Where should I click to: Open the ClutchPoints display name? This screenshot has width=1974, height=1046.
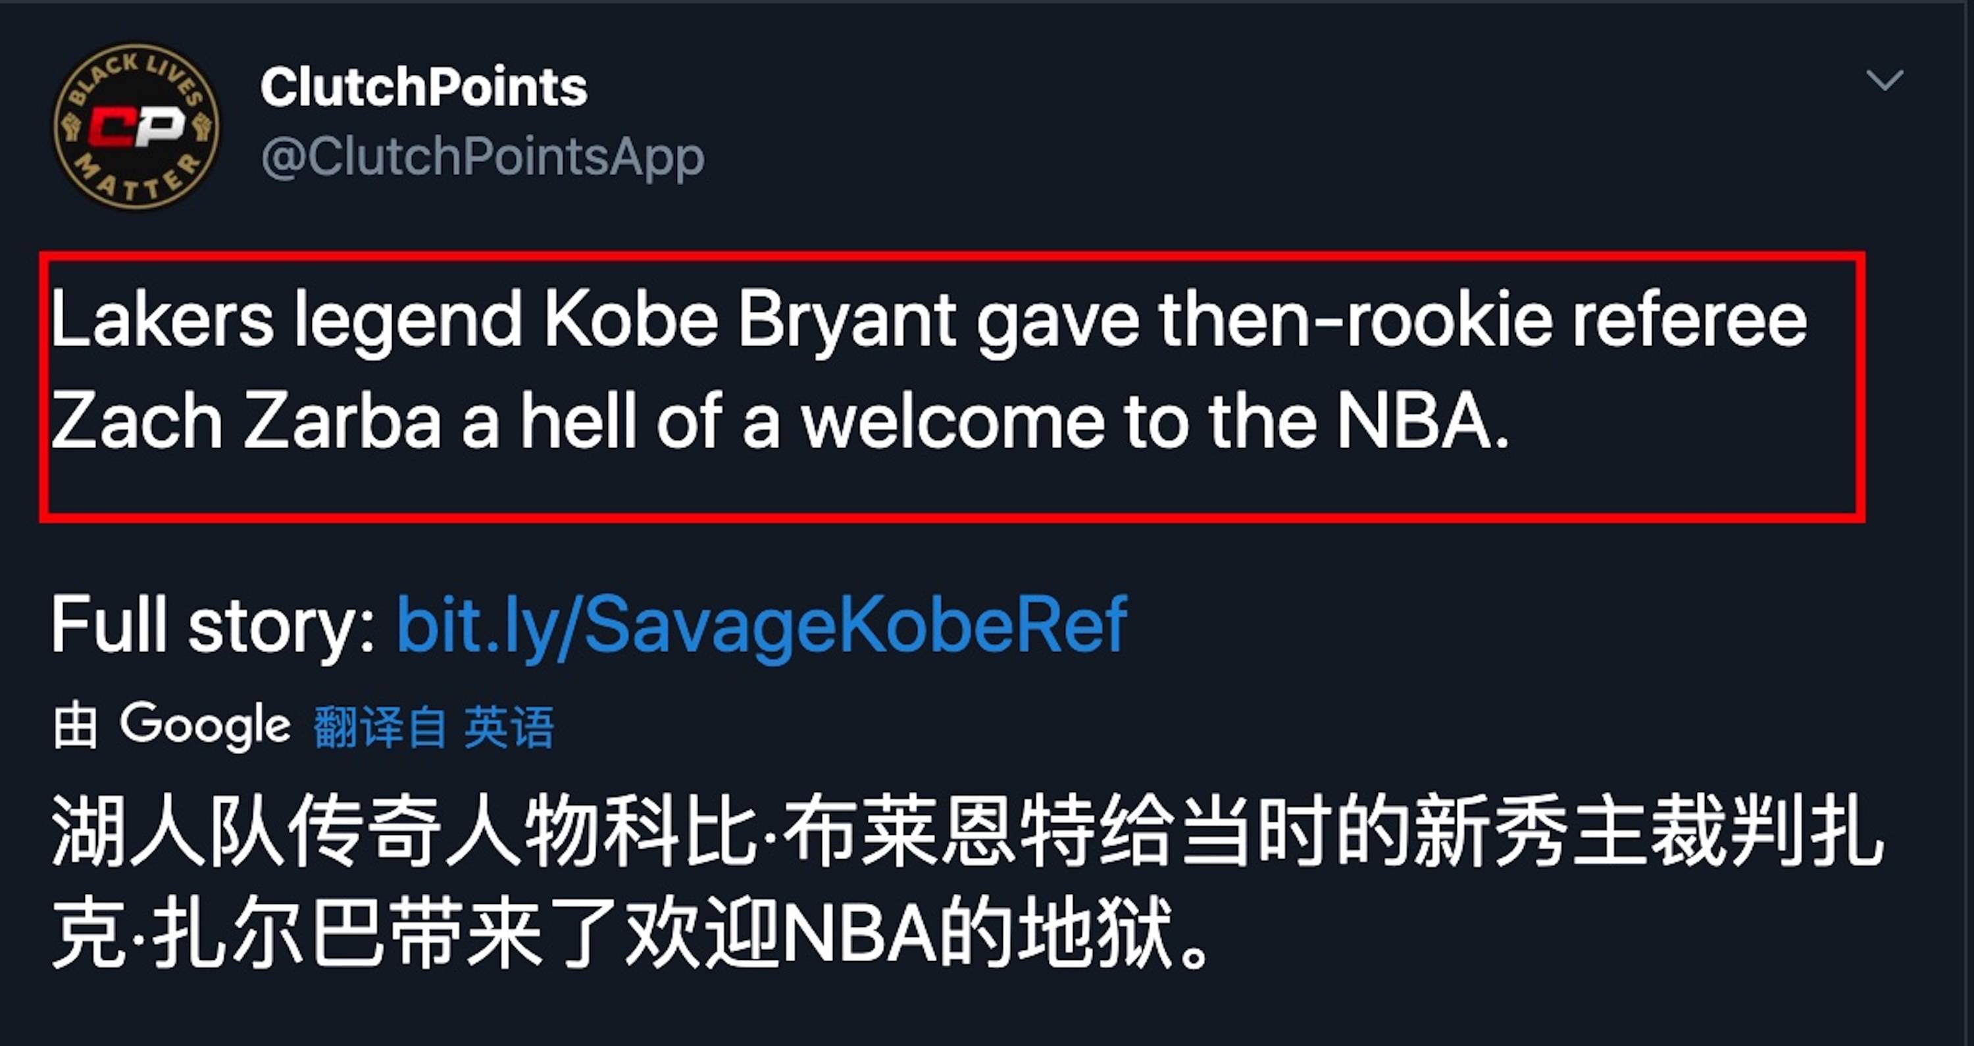click(x=424, y=87)
